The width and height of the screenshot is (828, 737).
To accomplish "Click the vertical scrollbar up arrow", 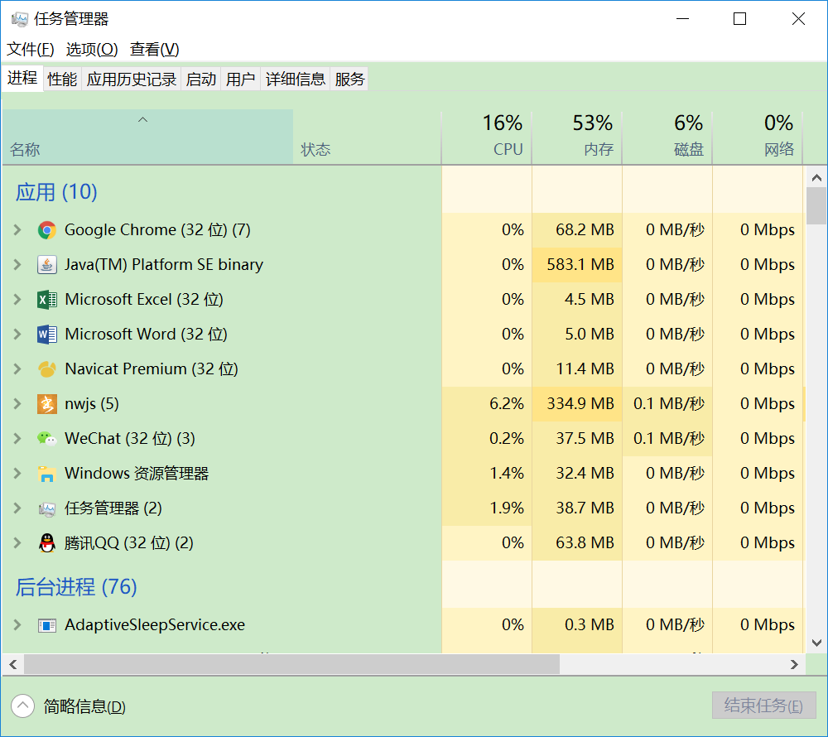I will point(816,178).
